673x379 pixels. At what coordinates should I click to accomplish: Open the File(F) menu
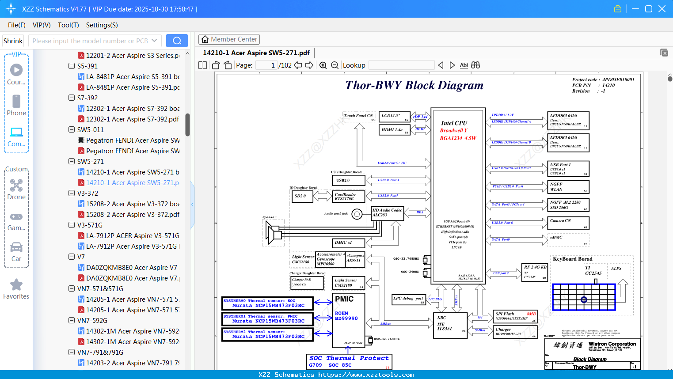[17, 25]
